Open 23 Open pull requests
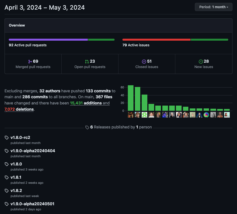 [x=90, y=64]
